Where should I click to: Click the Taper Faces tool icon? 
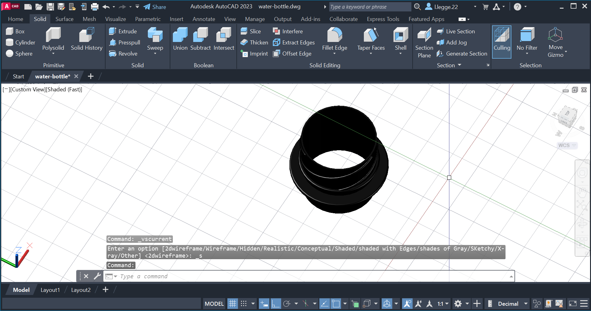(371, 35)
